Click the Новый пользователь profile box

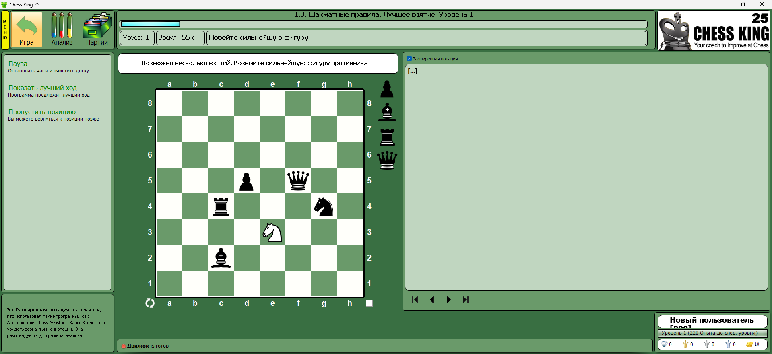pos(712,321)
